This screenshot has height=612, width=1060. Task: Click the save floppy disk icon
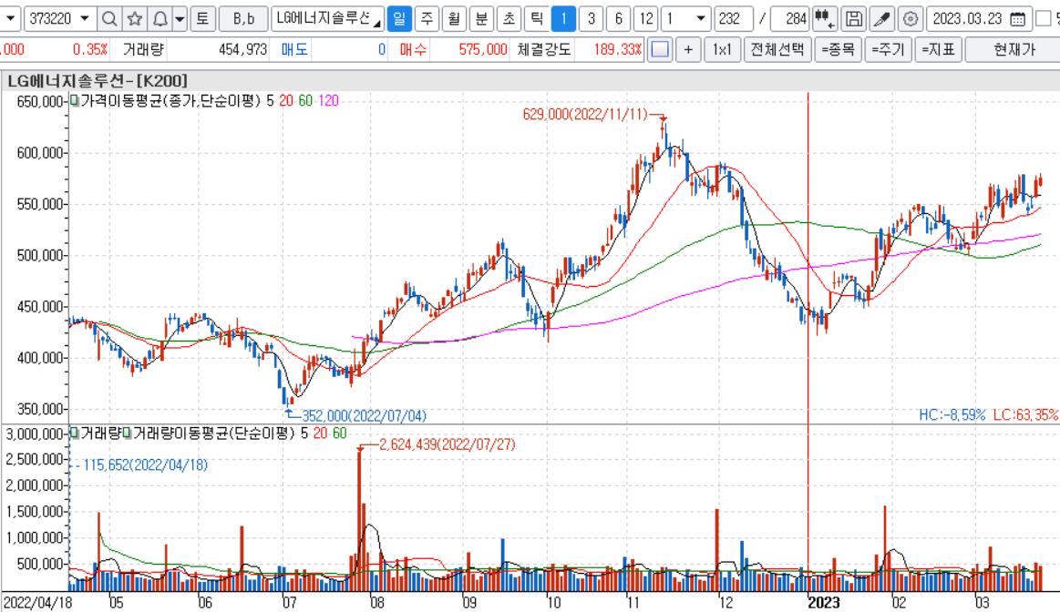[854, 19]
